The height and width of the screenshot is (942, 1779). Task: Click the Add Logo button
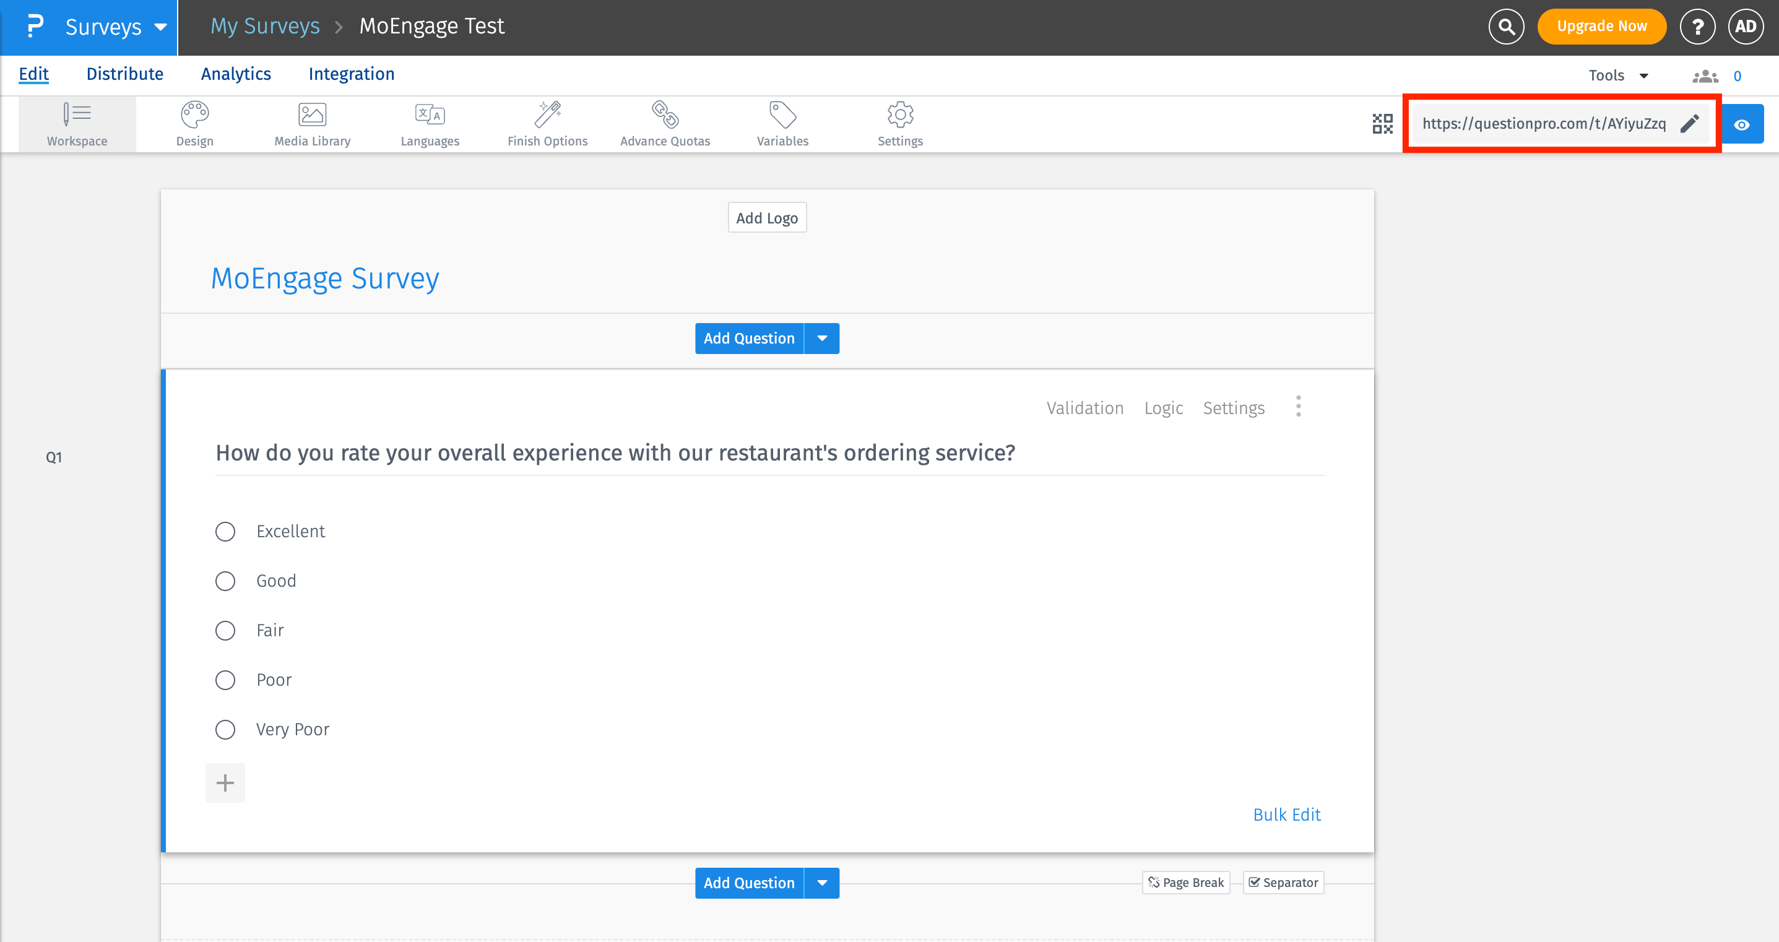pos(766,217)
